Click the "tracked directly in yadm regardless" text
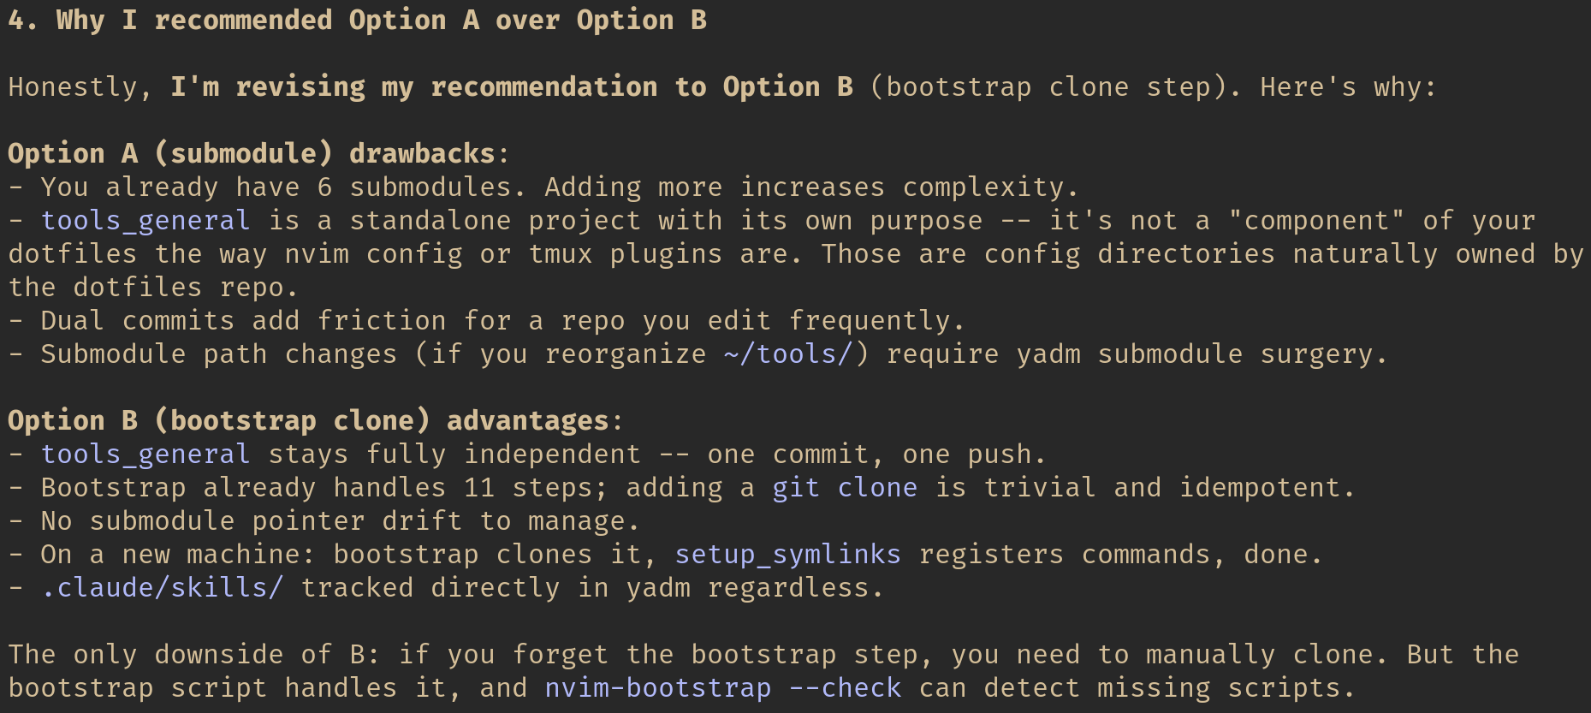Screen dimensions: 1591x713 pos(591,587)
